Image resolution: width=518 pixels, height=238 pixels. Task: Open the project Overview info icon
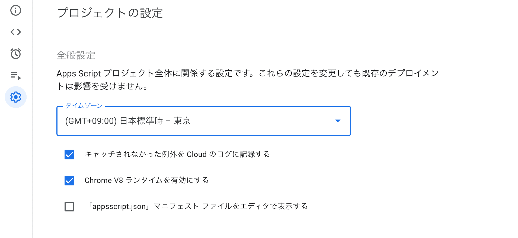[x=16, y=11]
